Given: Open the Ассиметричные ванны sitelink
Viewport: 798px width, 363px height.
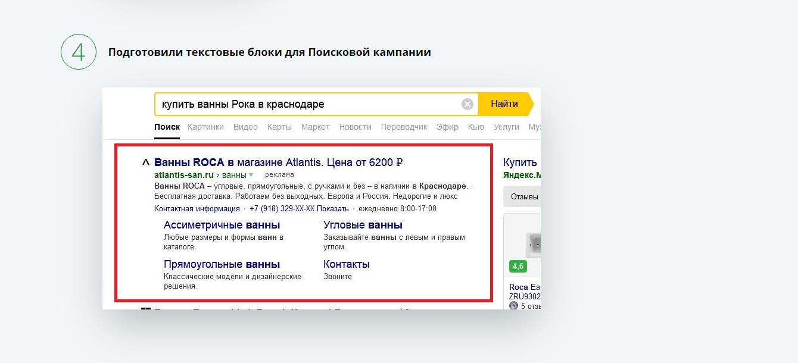Looking at the screenshot, I should (222, 225).
